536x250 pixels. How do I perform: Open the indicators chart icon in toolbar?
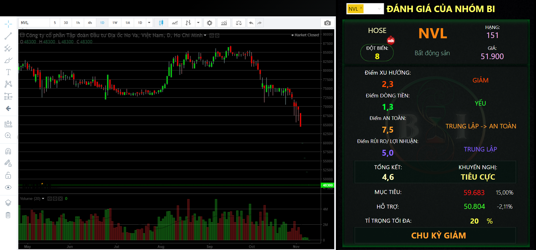point(224,23)
